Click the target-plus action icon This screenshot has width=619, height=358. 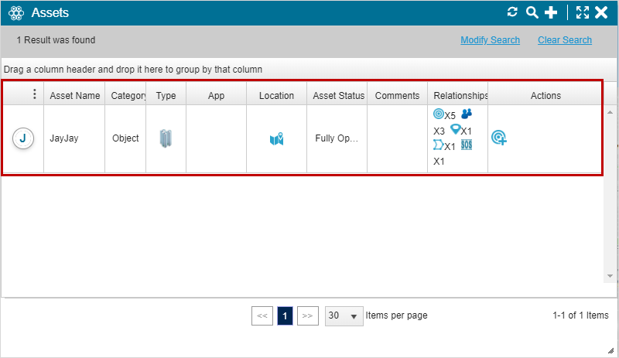tap(499, 138)
